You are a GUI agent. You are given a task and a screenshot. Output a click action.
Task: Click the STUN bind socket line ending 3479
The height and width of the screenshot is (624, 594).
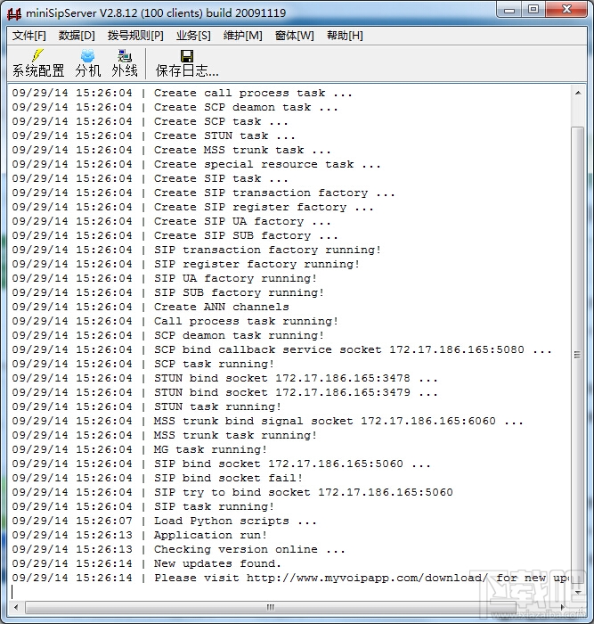(x=296, y=393)
